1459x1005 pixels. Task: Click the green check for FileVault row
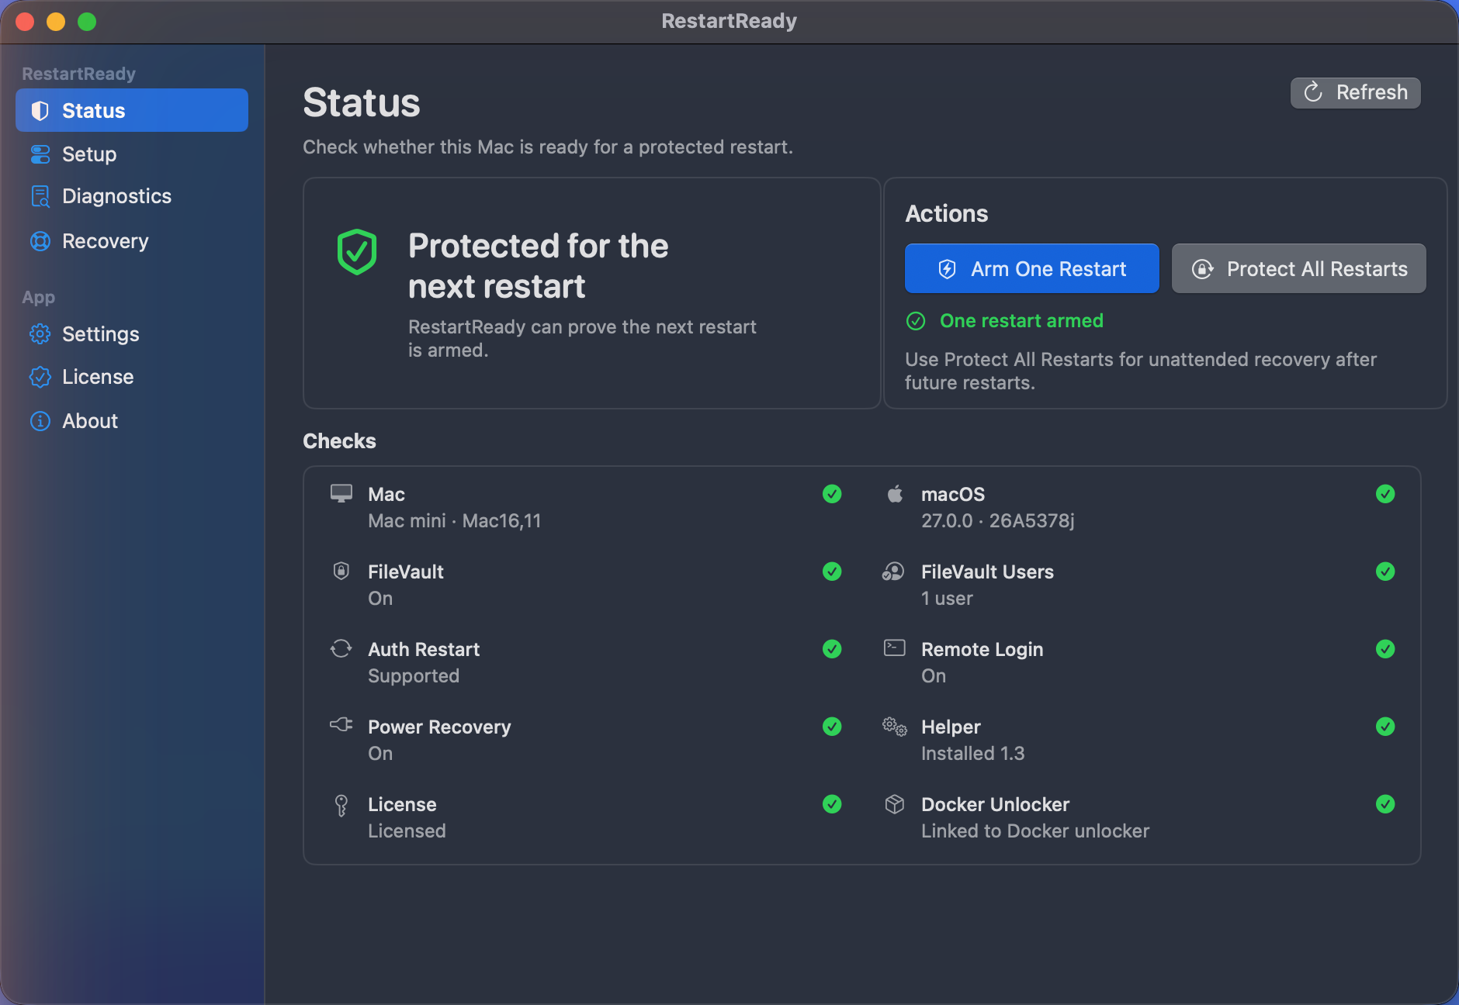coord(832,572)
